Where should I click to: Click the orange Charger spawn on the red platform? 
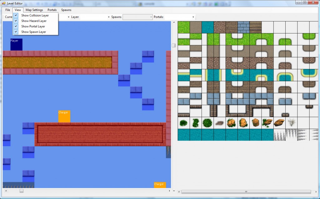click(x=64, y=117)
